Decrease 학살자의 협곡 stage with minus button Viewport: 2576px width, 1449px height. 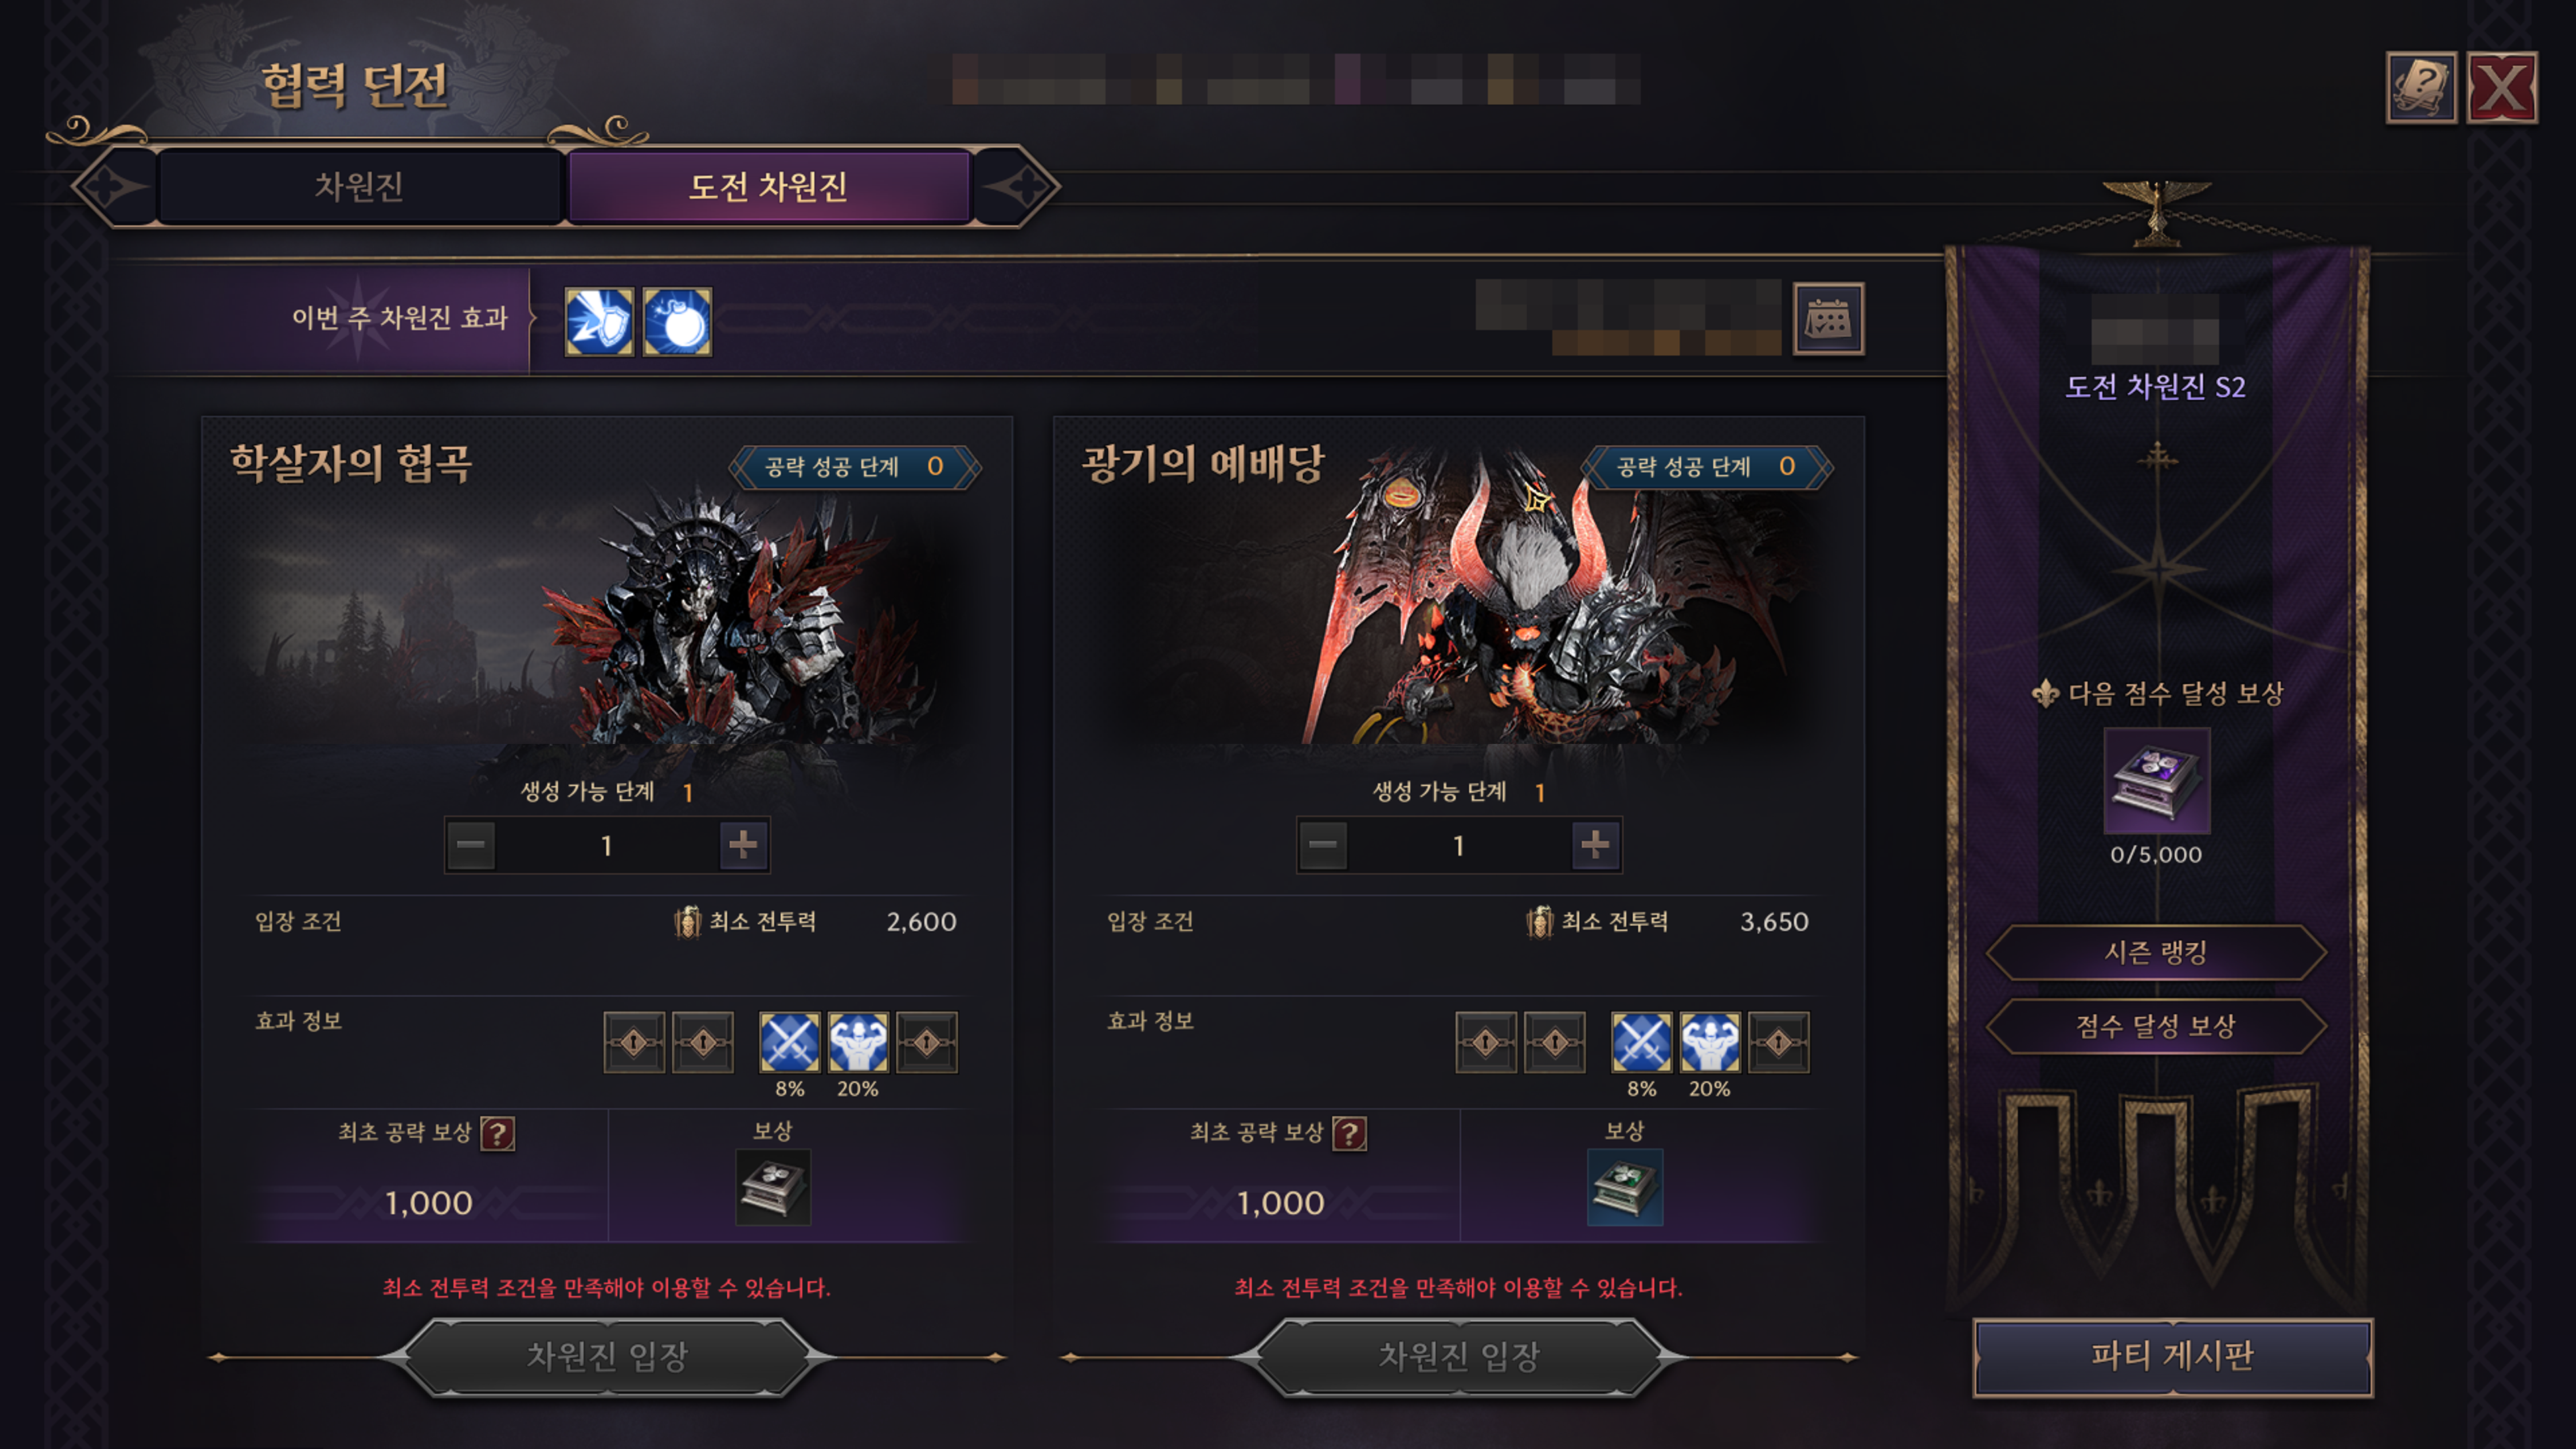click(x=471, y=845)
